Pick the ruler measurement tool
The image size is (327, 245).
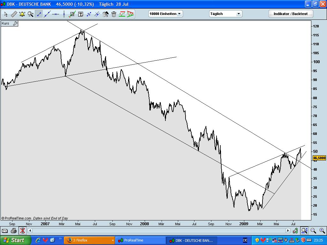[14, 14]
